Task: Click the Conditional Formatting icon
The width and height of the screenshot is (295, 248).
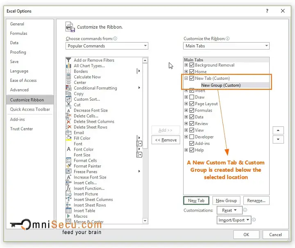Action: (68, 88)
